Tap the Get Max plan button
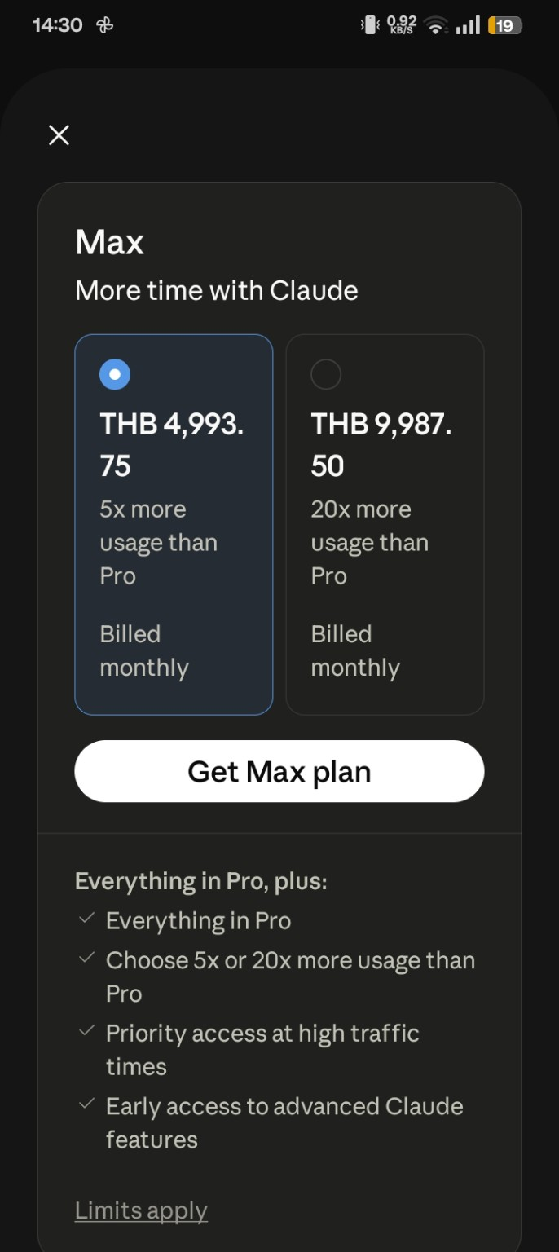This screenshot has height=1252, width=559. 279,771
